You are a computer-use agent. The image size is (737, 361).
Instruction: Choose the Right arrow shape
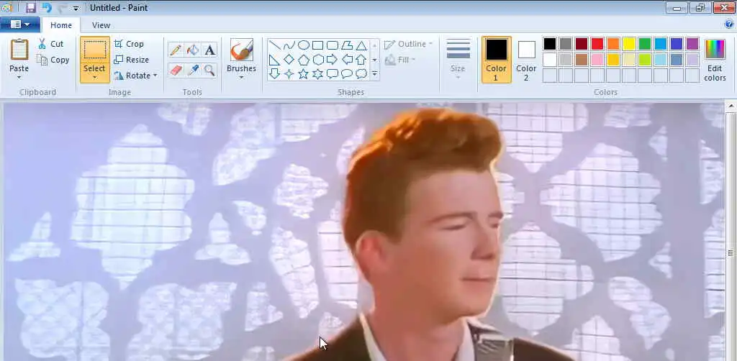(x=333, y=60)
